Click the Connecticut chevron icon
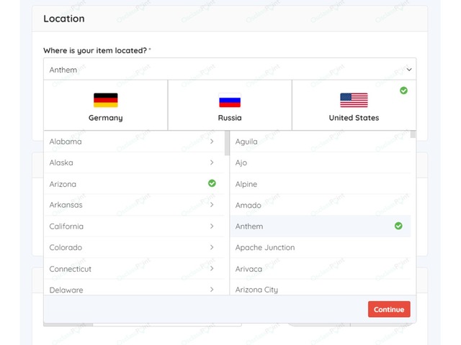This screenshot has width=461, height=345. coord(212,268)
